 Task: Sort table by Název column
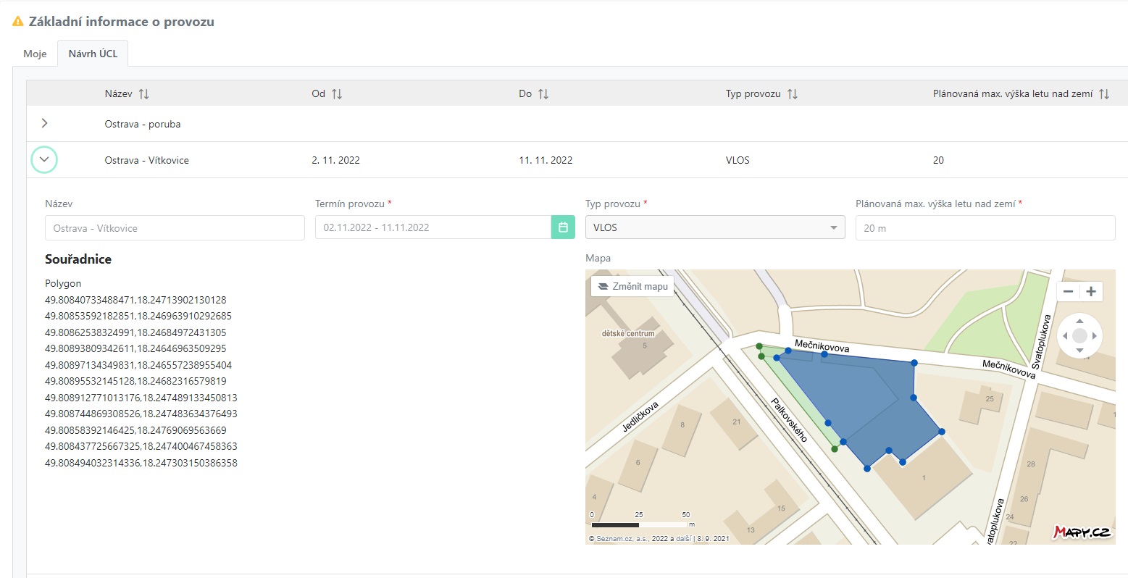point(143,94)
